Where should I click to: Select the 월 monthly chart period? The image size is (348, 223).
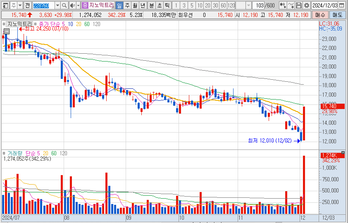click(135, 5)
